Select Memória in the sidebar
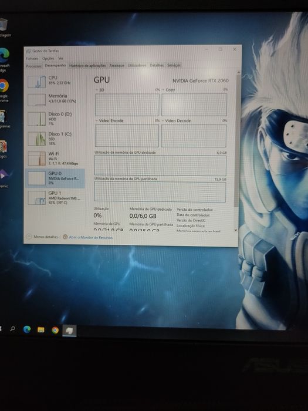Viewport: 308px width, 411px height. click(x=55, y=99)
